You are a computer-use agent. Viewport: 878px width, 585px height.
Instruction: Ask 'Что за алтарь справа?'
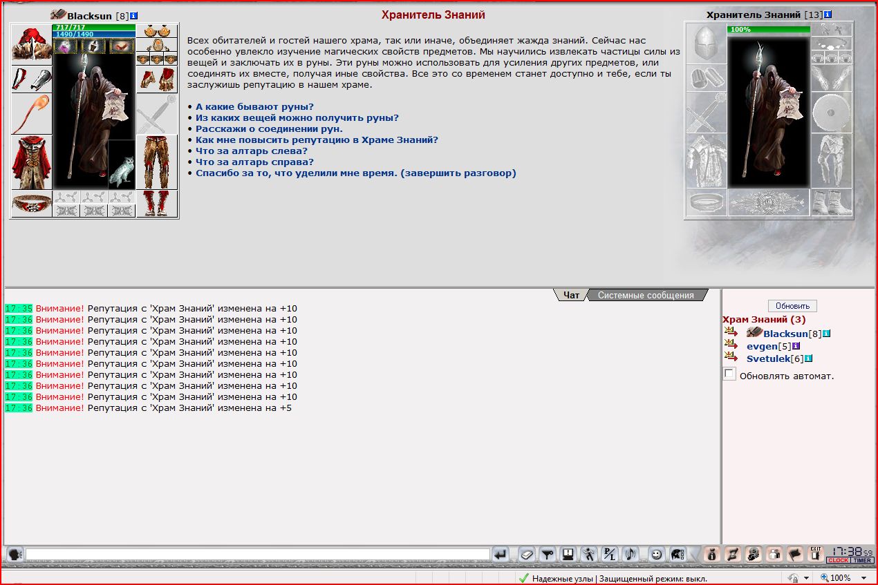[x=254, y=162]
